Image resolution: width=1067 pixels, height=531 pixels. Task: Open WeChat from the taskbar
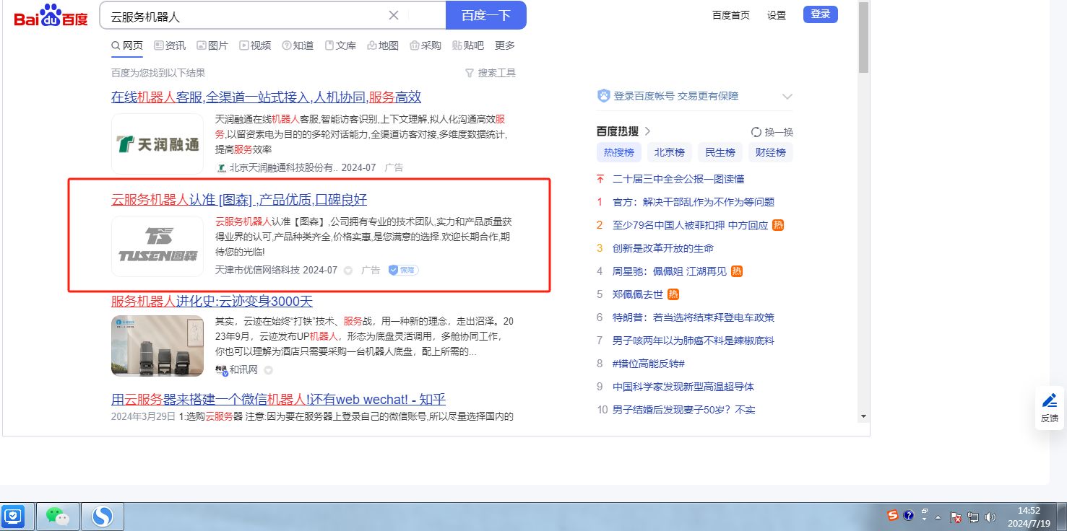(x=58, y=516)
